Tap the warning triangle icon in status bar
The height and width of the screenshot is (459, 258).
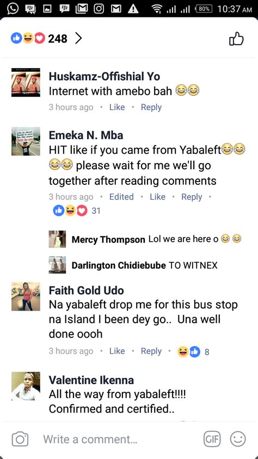click(x=133, y=9)
